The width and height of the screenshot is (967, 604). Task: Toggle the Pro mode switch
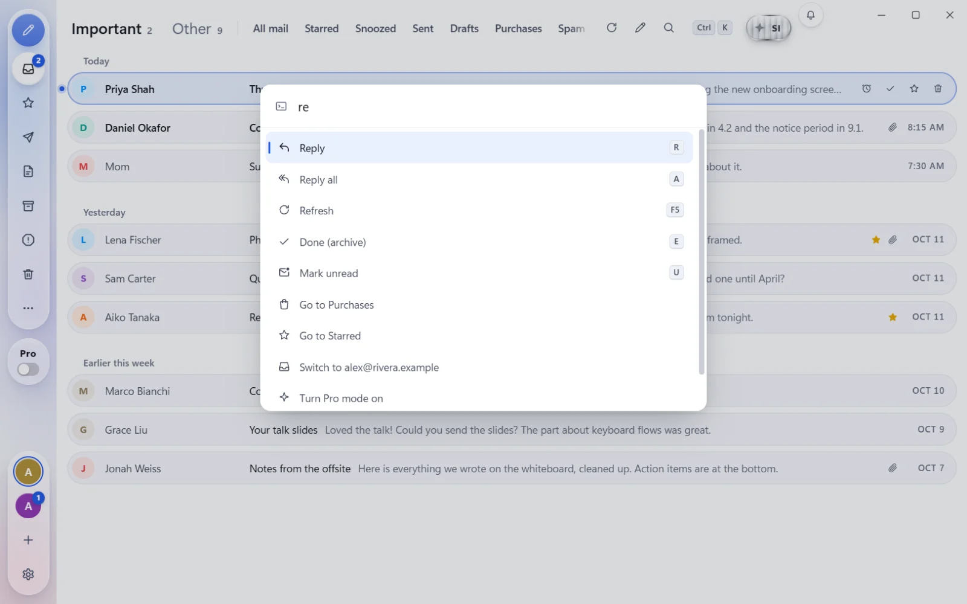pos(28,369)
